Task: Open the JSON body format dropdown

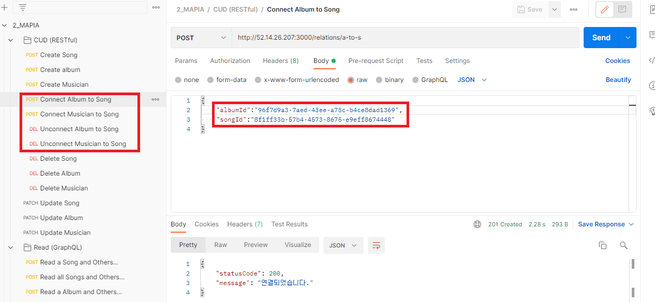Action: pyautogui.click(x=472, y=80)
